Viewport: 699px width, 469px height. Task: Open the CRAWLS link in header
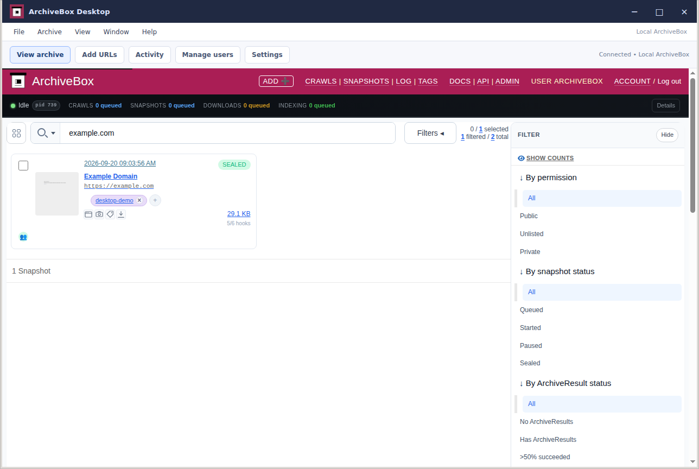(x=321, y=81)
